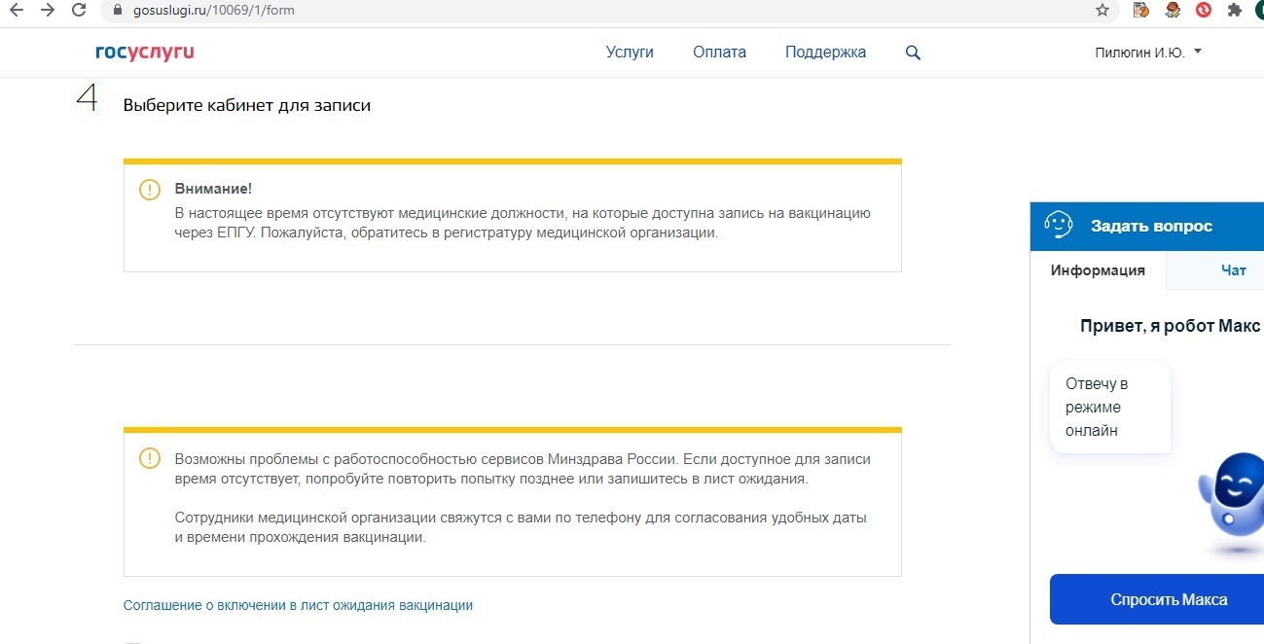Open site search via magnifier icon
Screen dimensions: 1264x644
pyautogui.click(x=913, y=54)
